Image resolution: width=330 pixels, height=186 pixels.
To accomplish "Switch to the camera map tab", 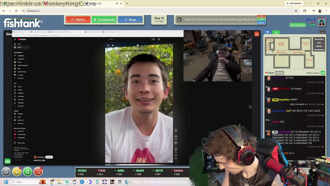I will [268, 33].
